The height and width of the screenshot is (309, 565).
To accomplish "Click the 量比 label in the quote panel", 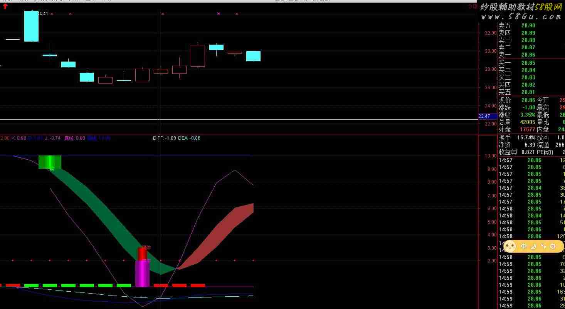I will 543,122.
